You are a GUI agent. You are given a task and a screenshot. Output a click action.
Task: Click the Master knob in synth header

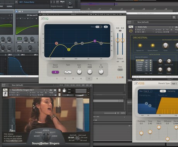tap(70, 3)
